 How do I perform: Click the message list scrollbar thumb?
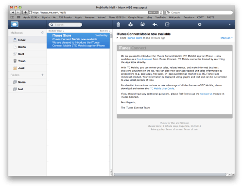tap(111, 36)
